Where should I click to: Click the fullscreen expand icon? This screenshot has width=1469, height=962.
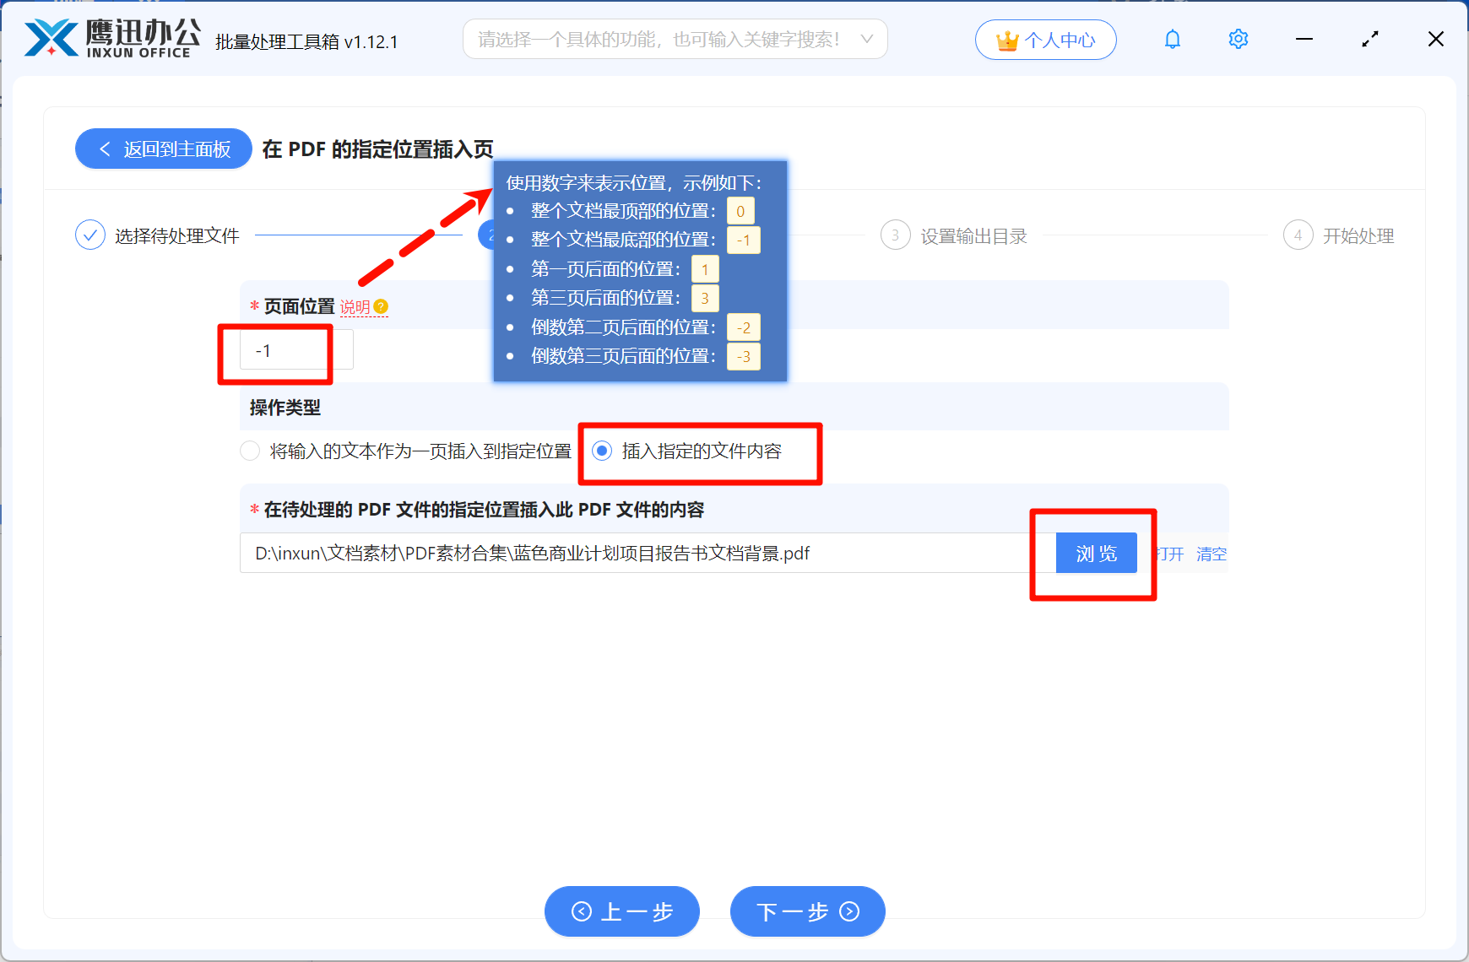click(x=1369, y=39)
